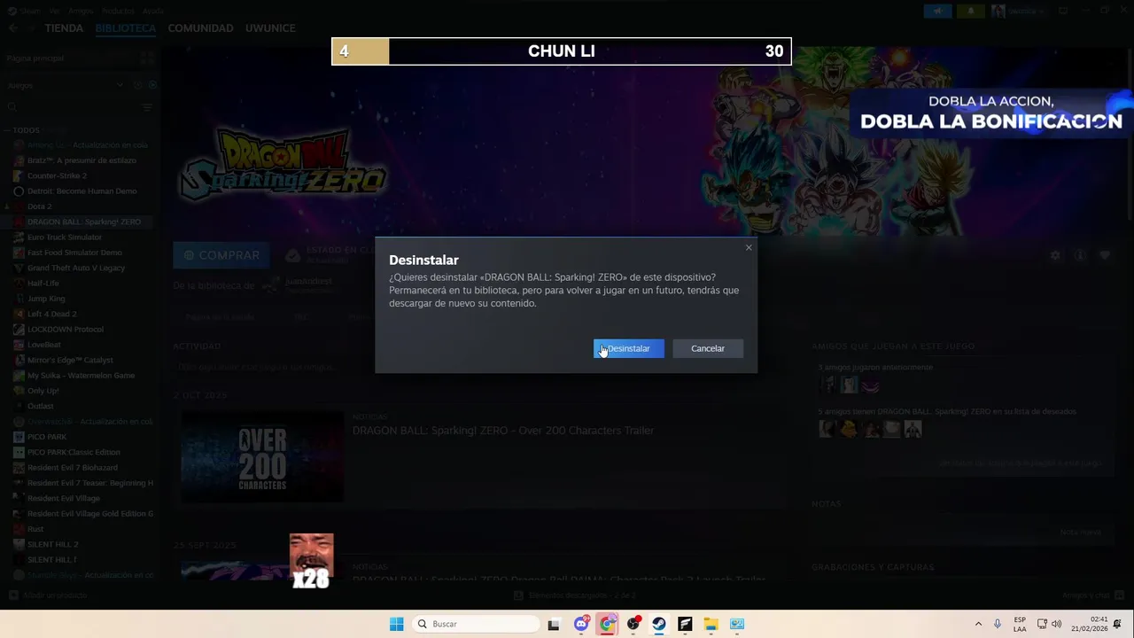Select Rust in the game list

point(35,529)
